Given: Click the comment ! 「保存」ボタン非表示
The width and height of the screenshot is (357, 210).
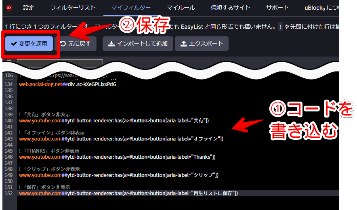Looking at the screenshot, I should pos(44,187).
